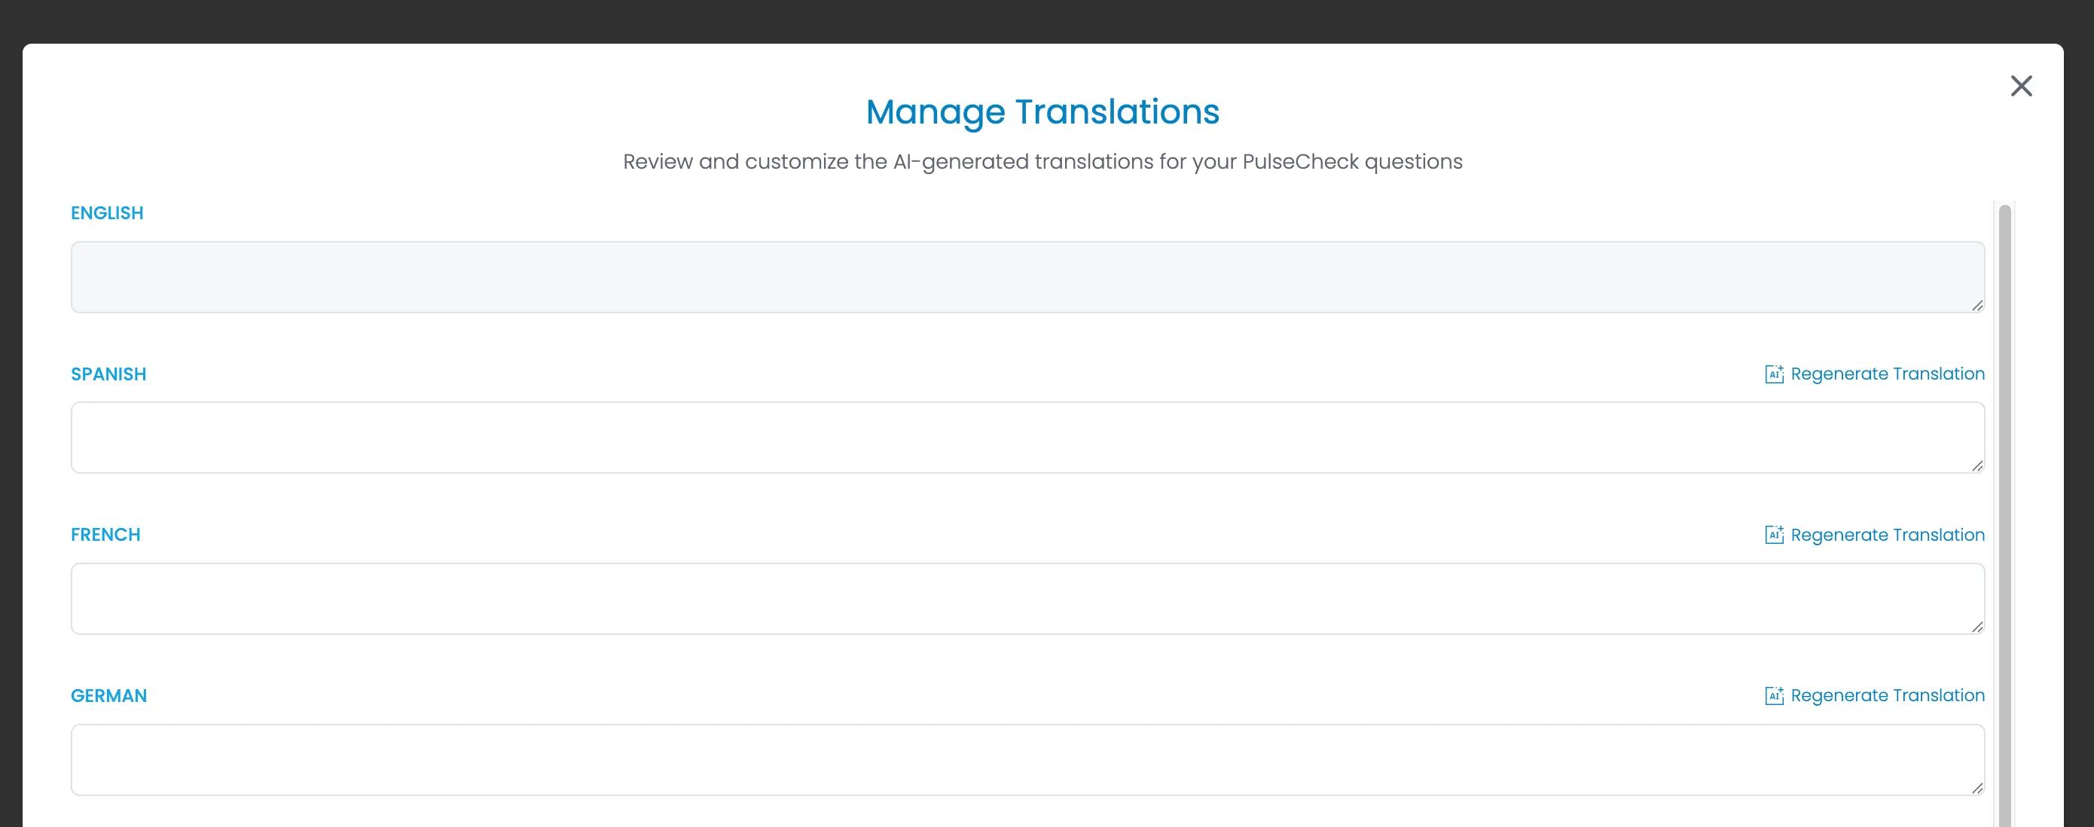This screenshot has width=2094, height=827.
Task: Click the Spanish text area resize handle
Action: (1977, 465)
